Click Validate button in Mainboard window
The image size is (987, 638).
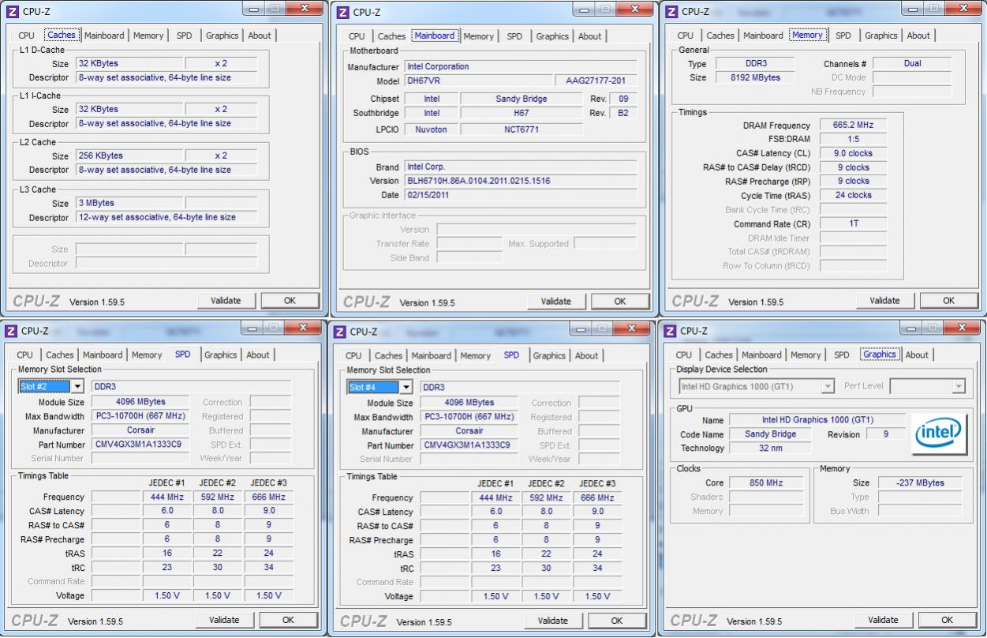(x=556, y=302)
